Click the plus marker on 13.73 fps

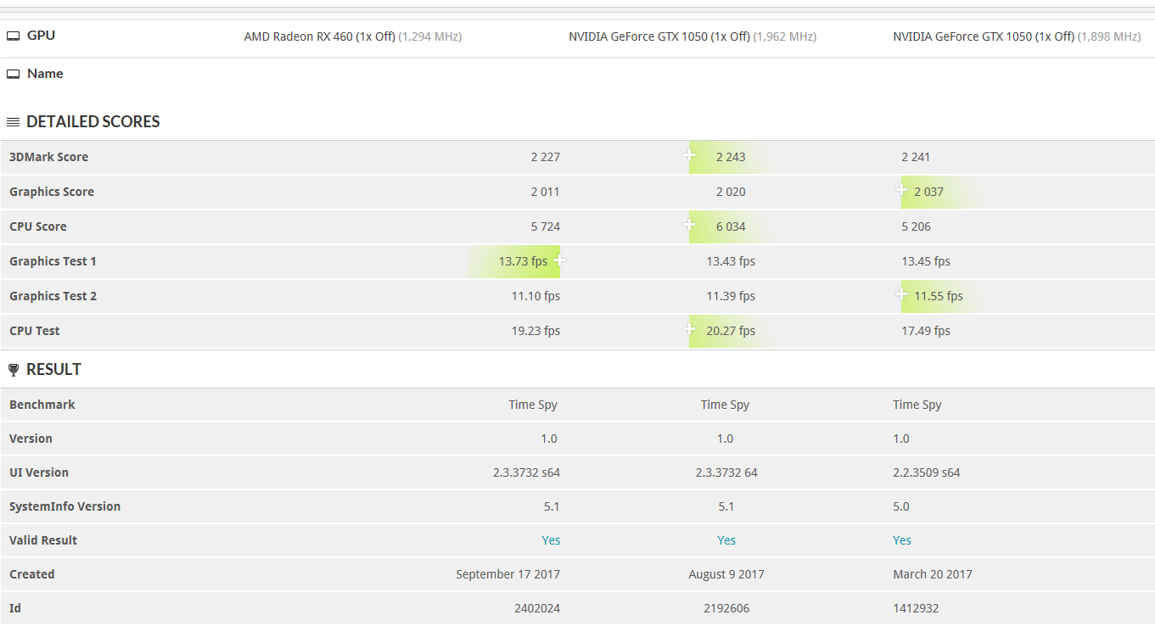[558, 260]
